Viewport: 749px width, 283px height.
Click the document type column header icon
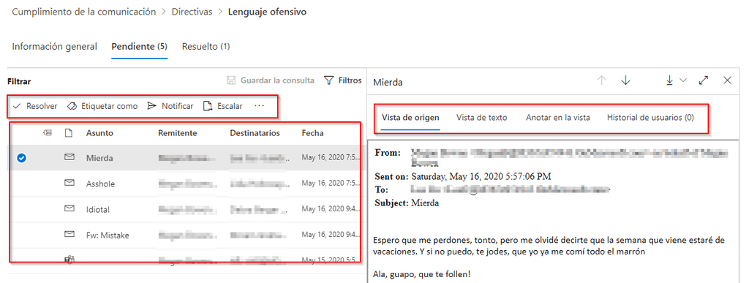click(68, 133)
